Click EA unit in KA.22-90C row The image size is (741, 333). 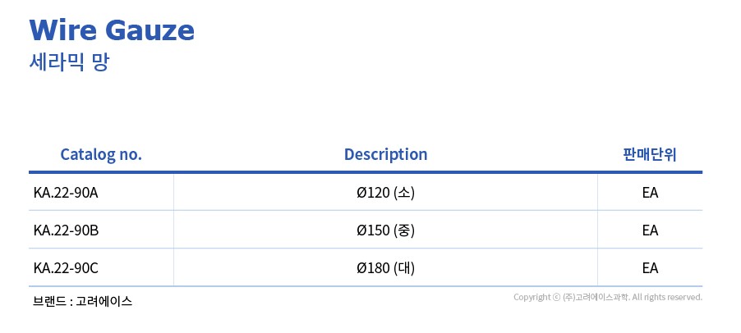[x=651, y=268]
